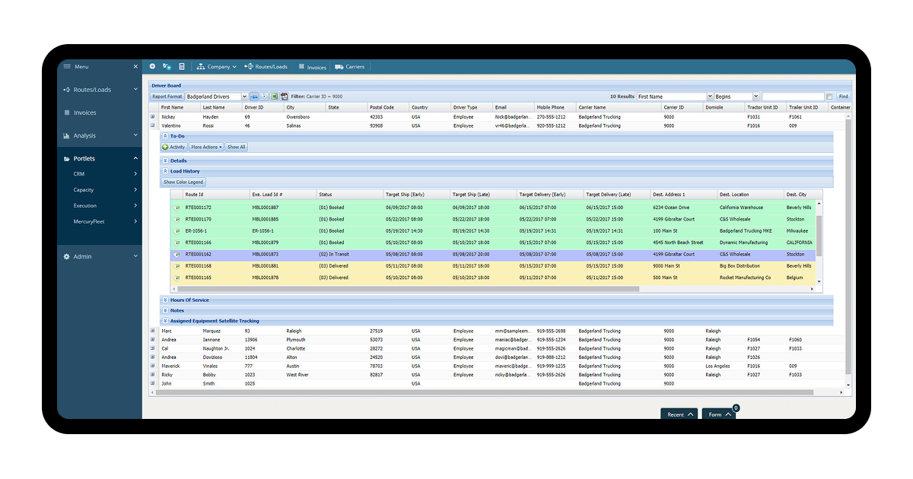Collapse the To-Do section

tap(165, 136)
